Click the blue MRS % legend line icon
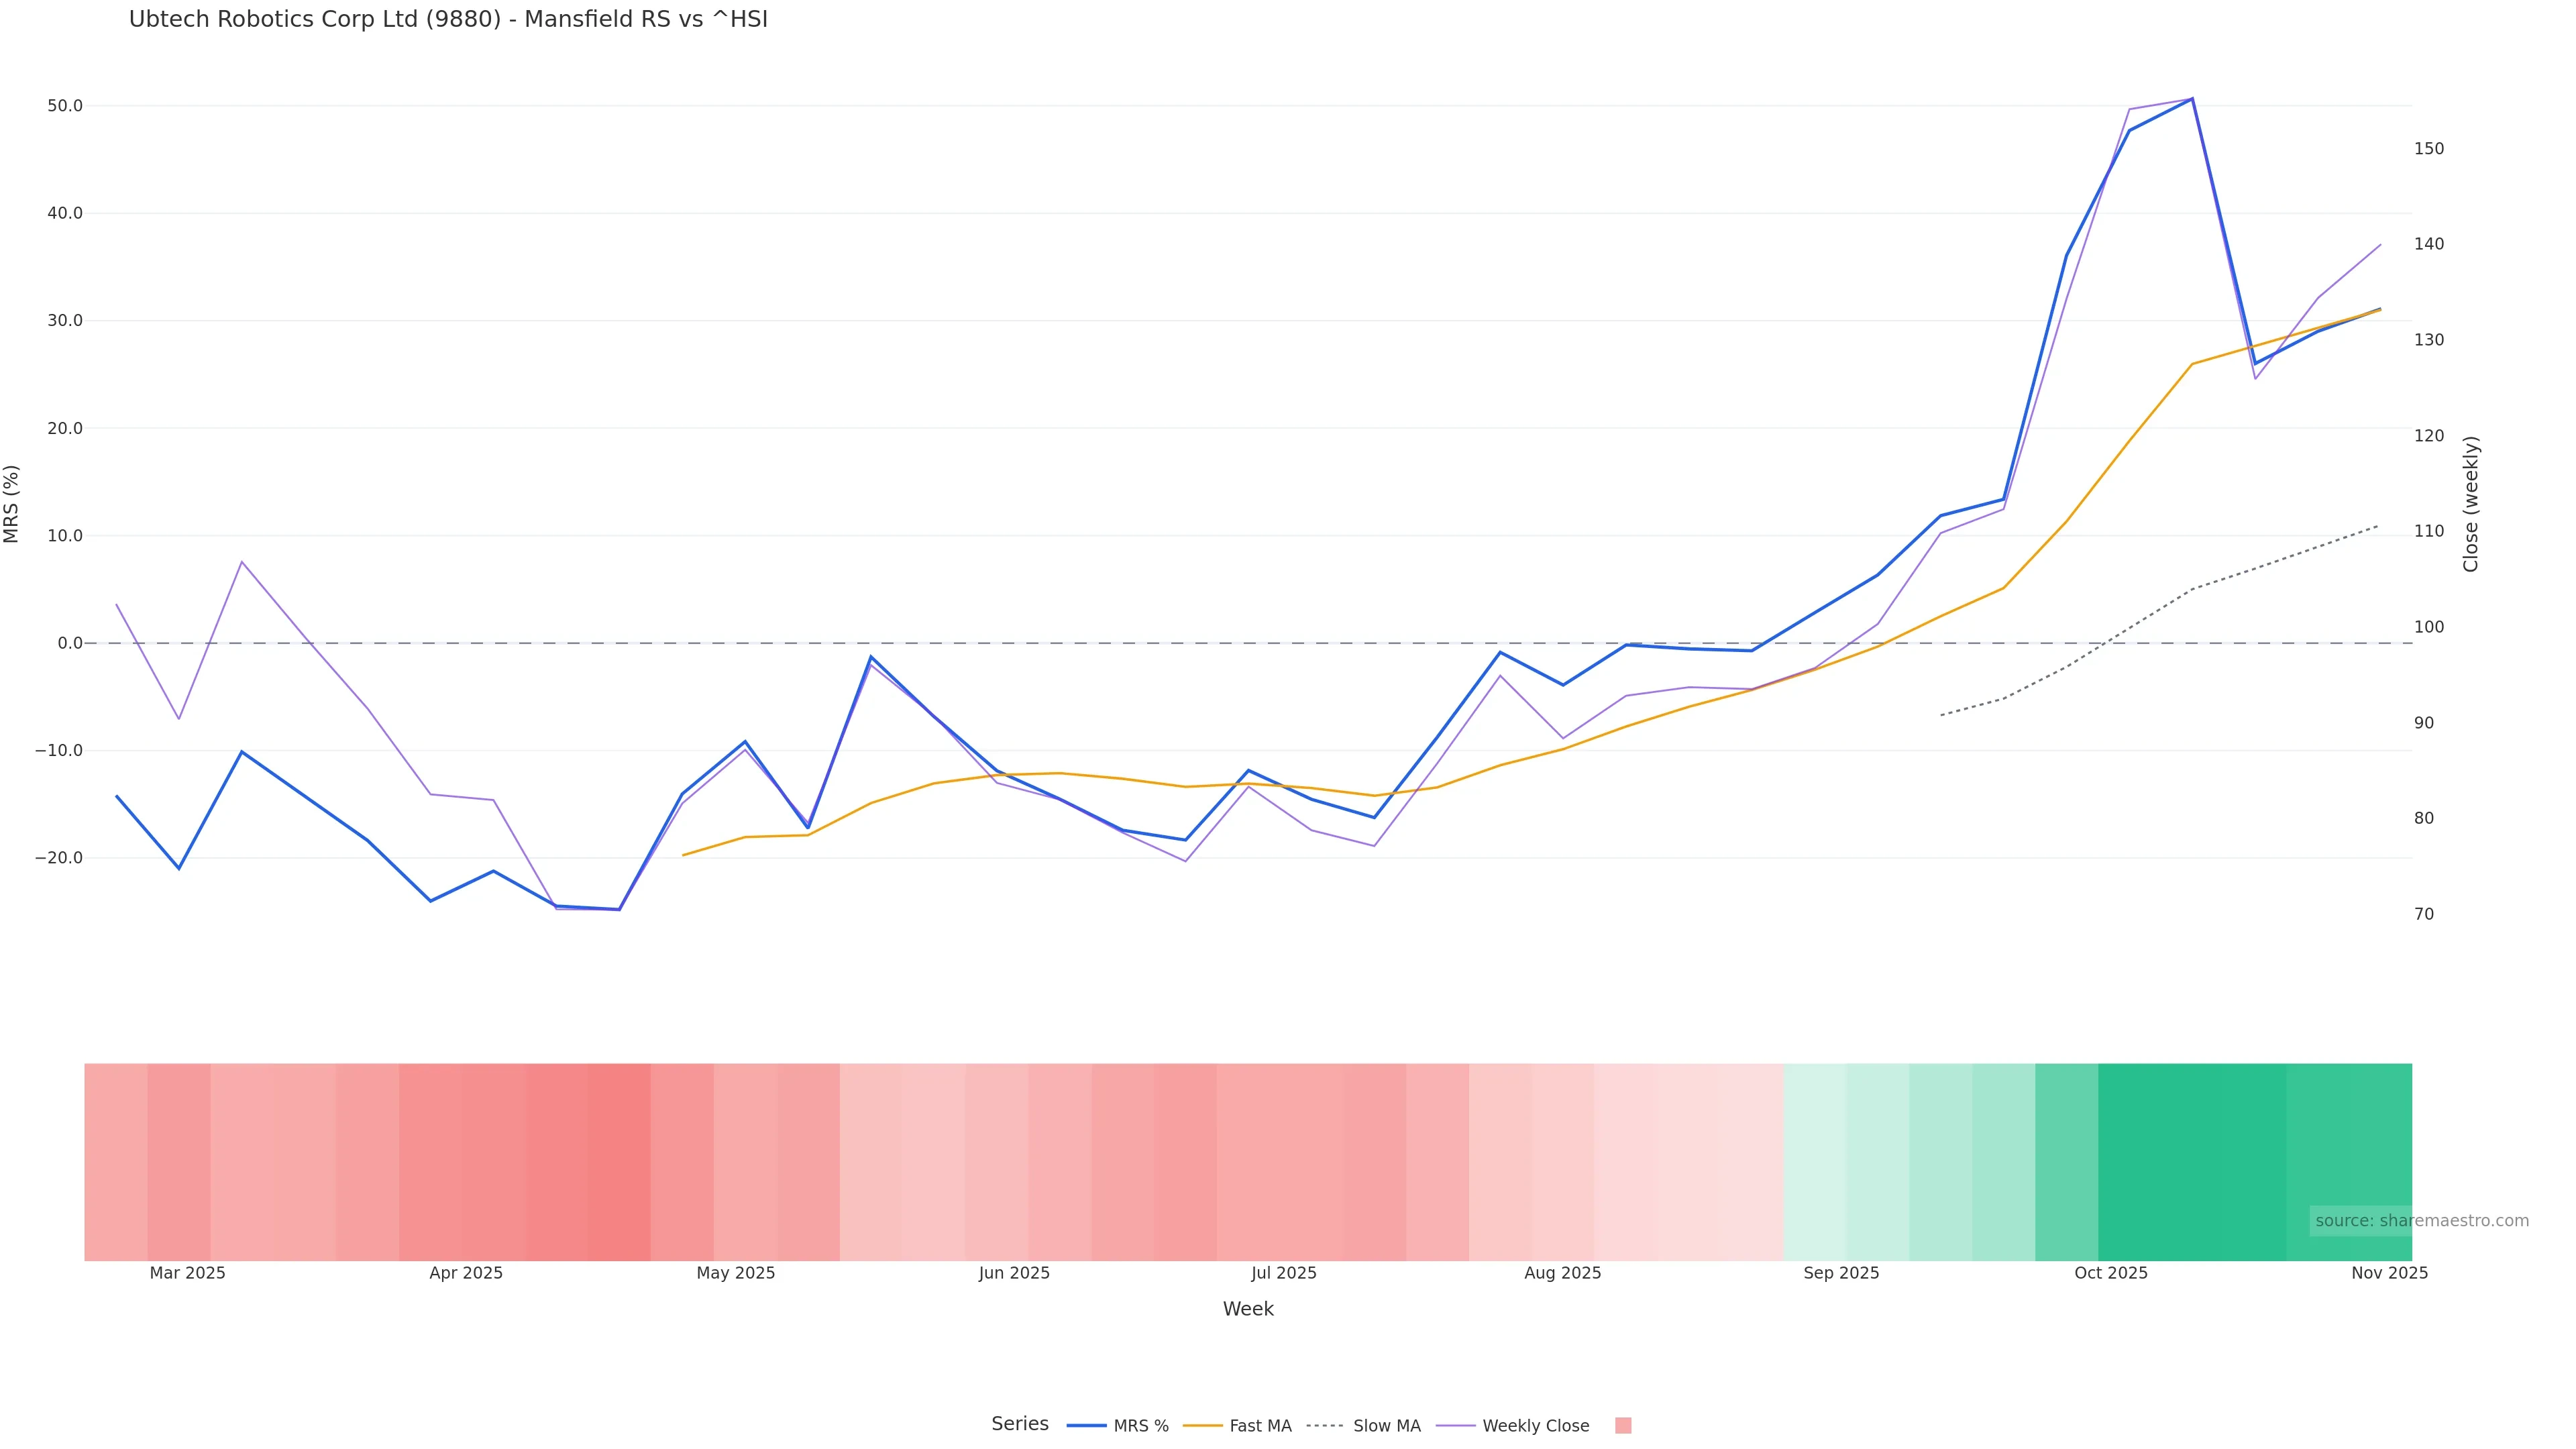 pyautogui.click(x=1087, y=1426)
